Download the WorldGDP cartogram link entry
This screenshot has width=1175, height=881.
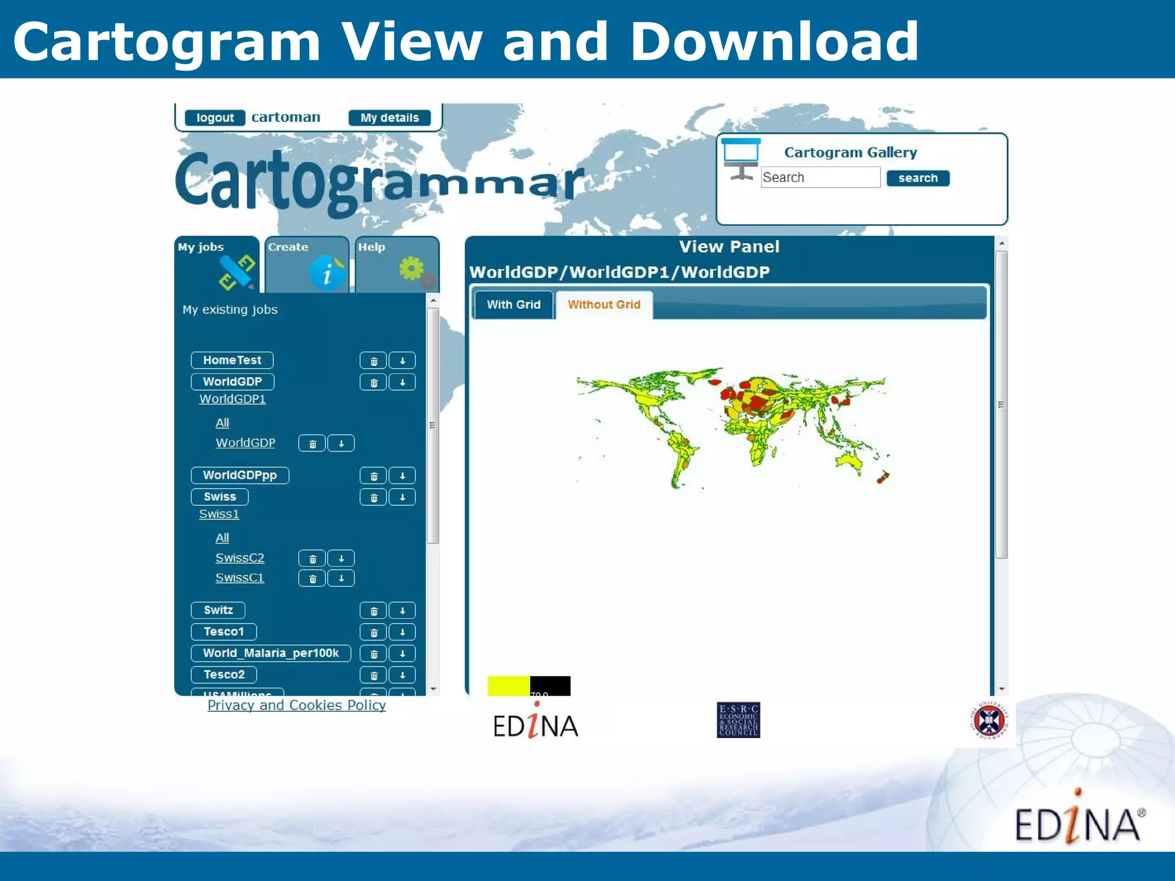(341, 443)
